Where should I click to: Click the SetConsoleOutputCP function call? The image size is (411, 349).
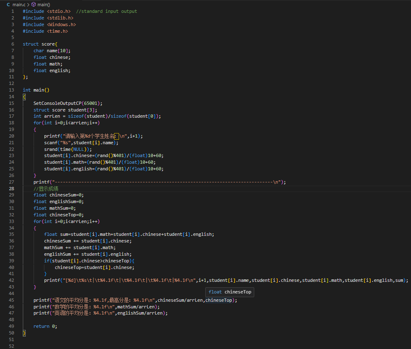[x=58, y=103]
